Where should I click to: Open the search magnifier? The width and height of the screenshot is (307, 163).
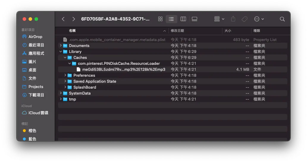click(282, 19)
